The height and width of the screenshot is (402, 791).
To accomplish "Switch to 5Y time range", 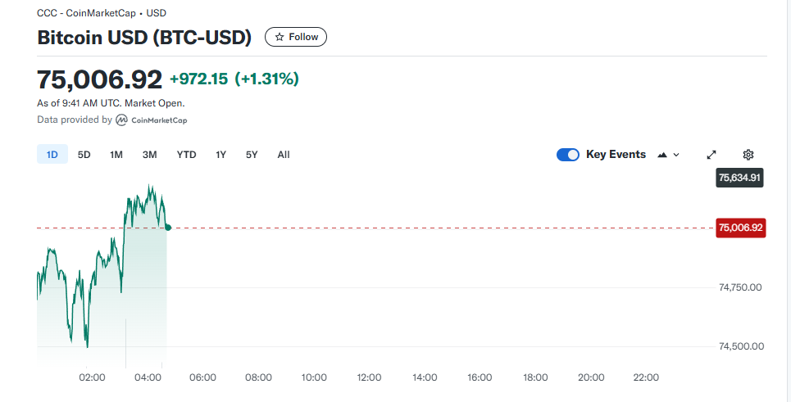I will pyautogui.click(x=252, y=155).
